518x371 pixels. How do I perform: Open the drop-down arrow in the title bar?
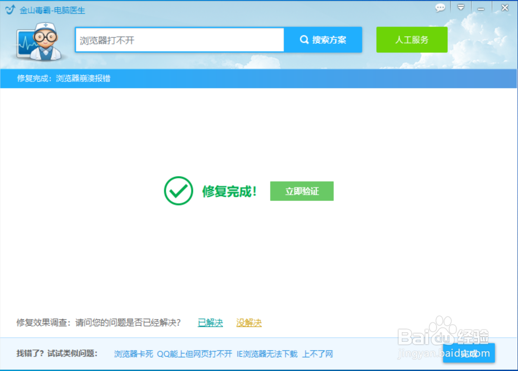[x=461, y=7]
